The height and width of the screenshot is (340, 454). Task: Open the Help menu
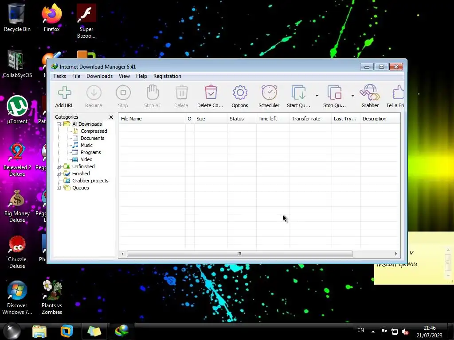(x=141, y=76)
